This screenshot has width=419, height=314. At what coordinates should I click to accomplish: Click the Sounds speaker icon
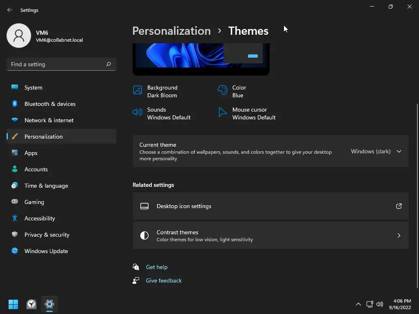coord(137,112)
